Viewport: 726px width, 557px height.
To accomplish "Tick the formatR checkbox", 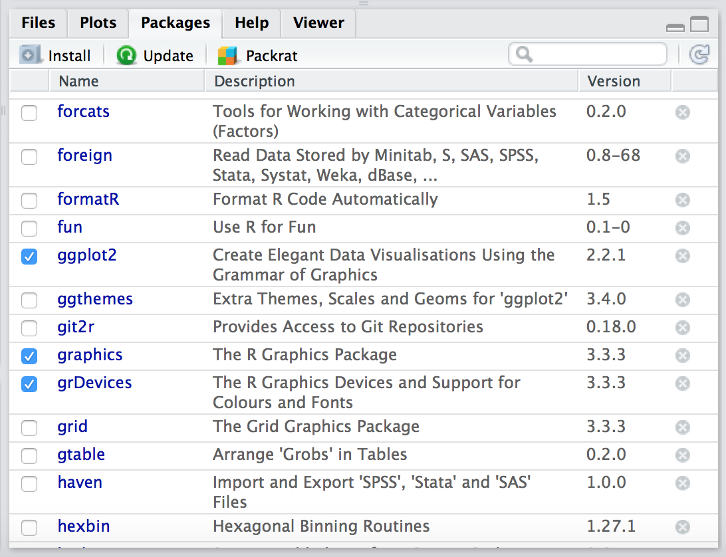I will pos(29,201).
